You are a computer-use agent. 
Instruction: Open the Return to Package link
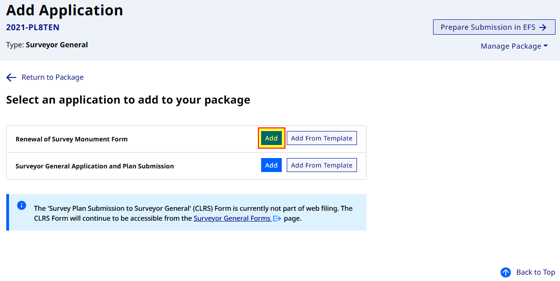click(53, 77)
